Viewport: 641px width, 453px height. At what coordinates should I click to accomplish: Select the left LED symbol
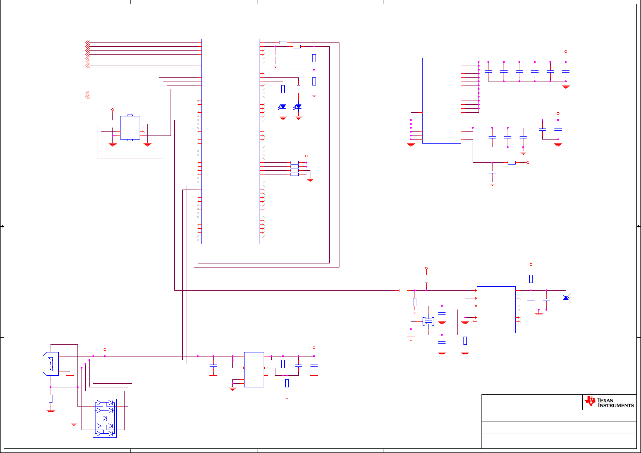click(282, 107)
